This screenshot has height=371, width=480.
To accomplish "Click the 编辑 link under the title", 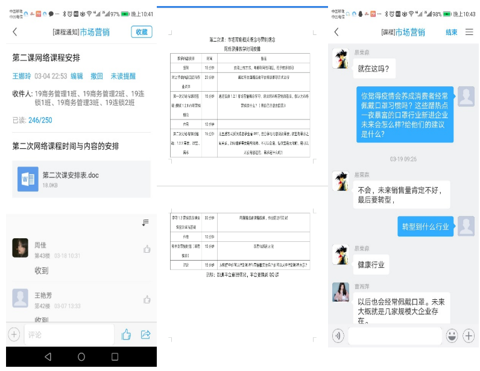I will (x=77, y=76).
